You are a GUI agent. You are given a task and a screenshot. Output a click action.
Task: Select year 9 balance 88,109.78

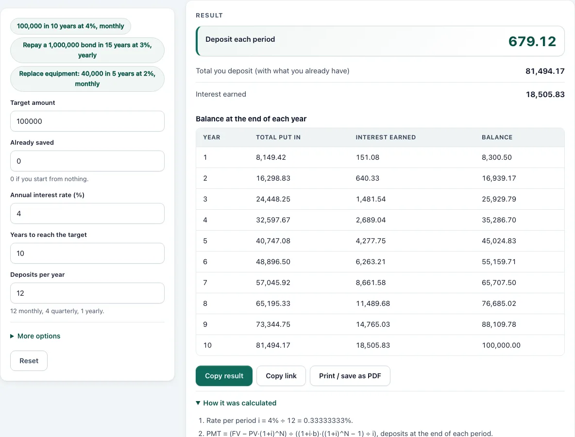[x=499, y=324]
